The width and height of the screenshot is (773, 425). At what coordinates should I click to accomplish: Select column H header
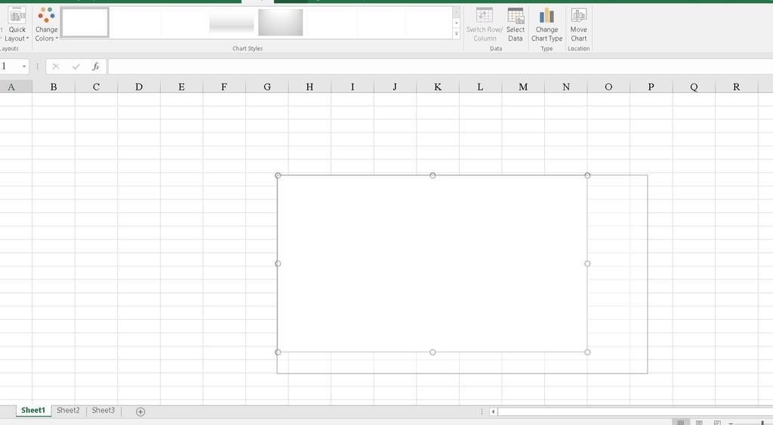pyautogui.click(x=310, y=87)
